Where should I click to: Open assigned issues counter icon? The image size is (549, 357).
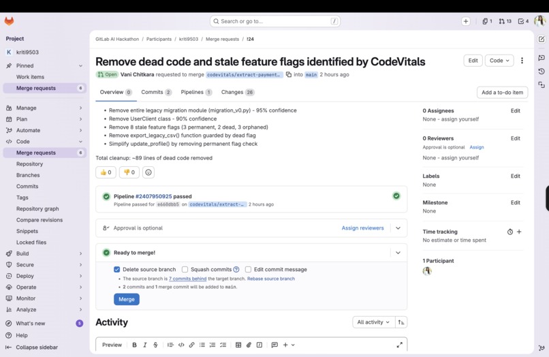tap(487, 21)
